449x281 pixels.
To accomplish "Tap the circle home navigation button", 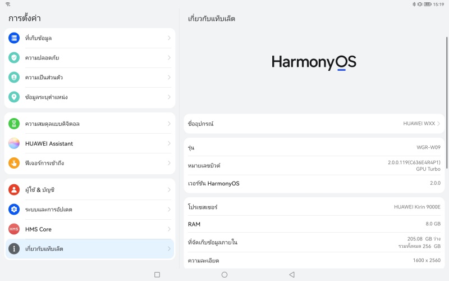I will [x=224, y=275].
